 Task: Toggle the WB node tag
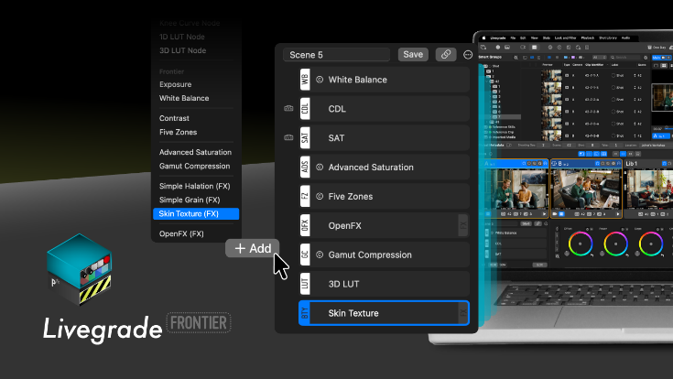click(x=305, y=80)
